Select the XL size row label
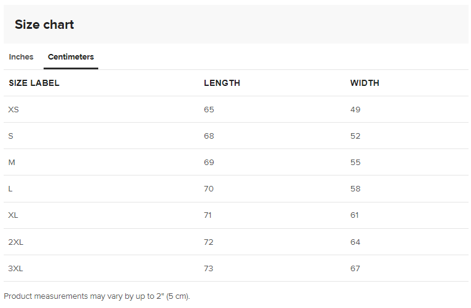The height and width of the screenshot is (308, 471). click(13, 215)
